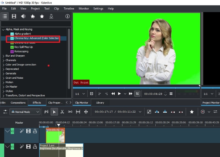This screenshot has height=157, width=220.
Task: Select the razor scissors tool
Action: click(x=62, y=112)
